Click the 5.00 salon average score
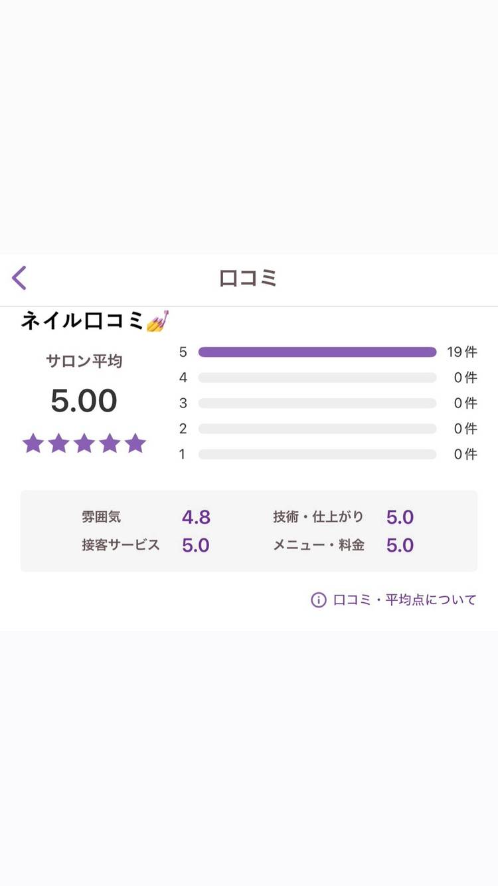The image size is (498, 886). point(84,401)
